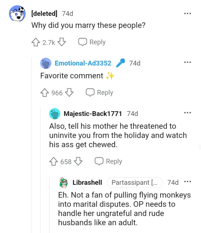Open Emotional-Ad3352's profile link
Screen dimensions: 201x233
click(x=83, y=63)
